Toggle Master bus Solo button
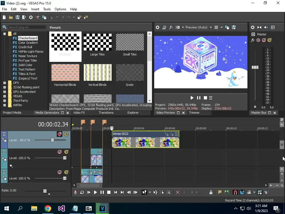 pyautogui.click(x=269, y=40)
